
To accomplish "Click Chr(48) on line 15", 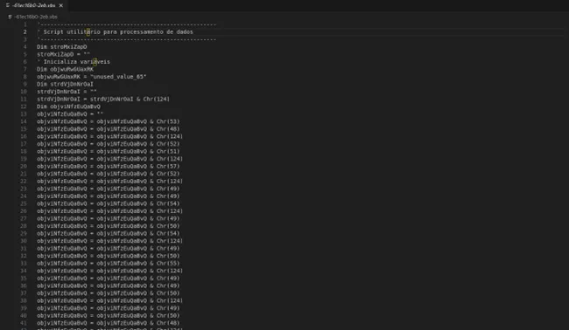I will pyautogui.click(x=168, y=129).
